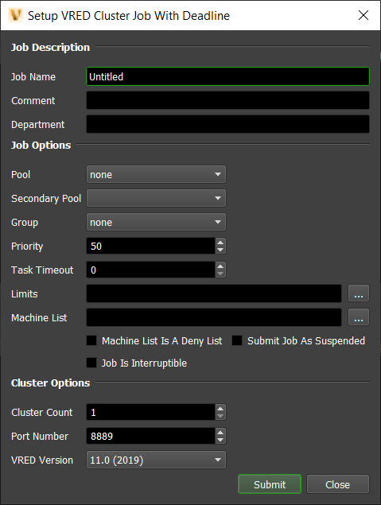Image resolution: width=381 pixels, height=505 pixels.
Task: Increase Port Number with up arrow
Action: tap(220, 433)
